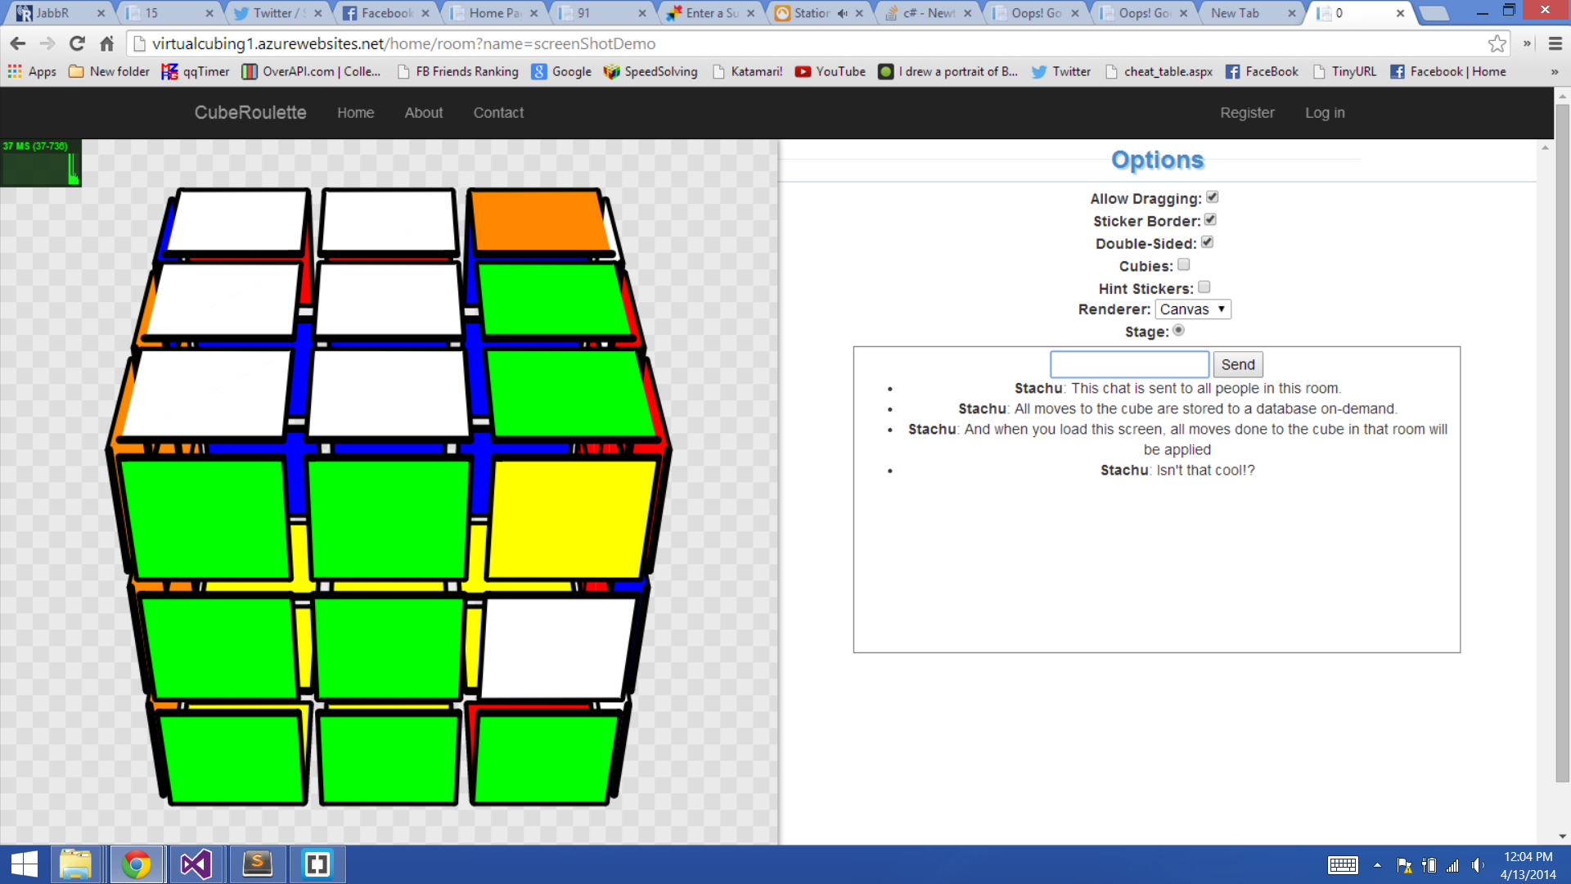The width and height of the screenshot is (1571, 884).
Task: Open the YouTube bookmark
Action: click(830, 72)
